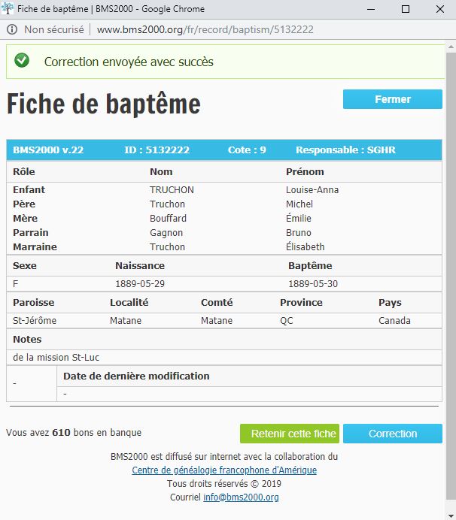Close the Chrome window

[x=440, y=9]
